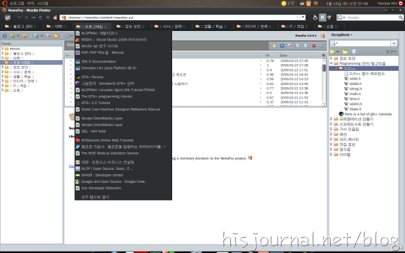This screenshot has height=253, width=405.
Task: Open the gear options icon in article toolbar
Action: point(321,46)
